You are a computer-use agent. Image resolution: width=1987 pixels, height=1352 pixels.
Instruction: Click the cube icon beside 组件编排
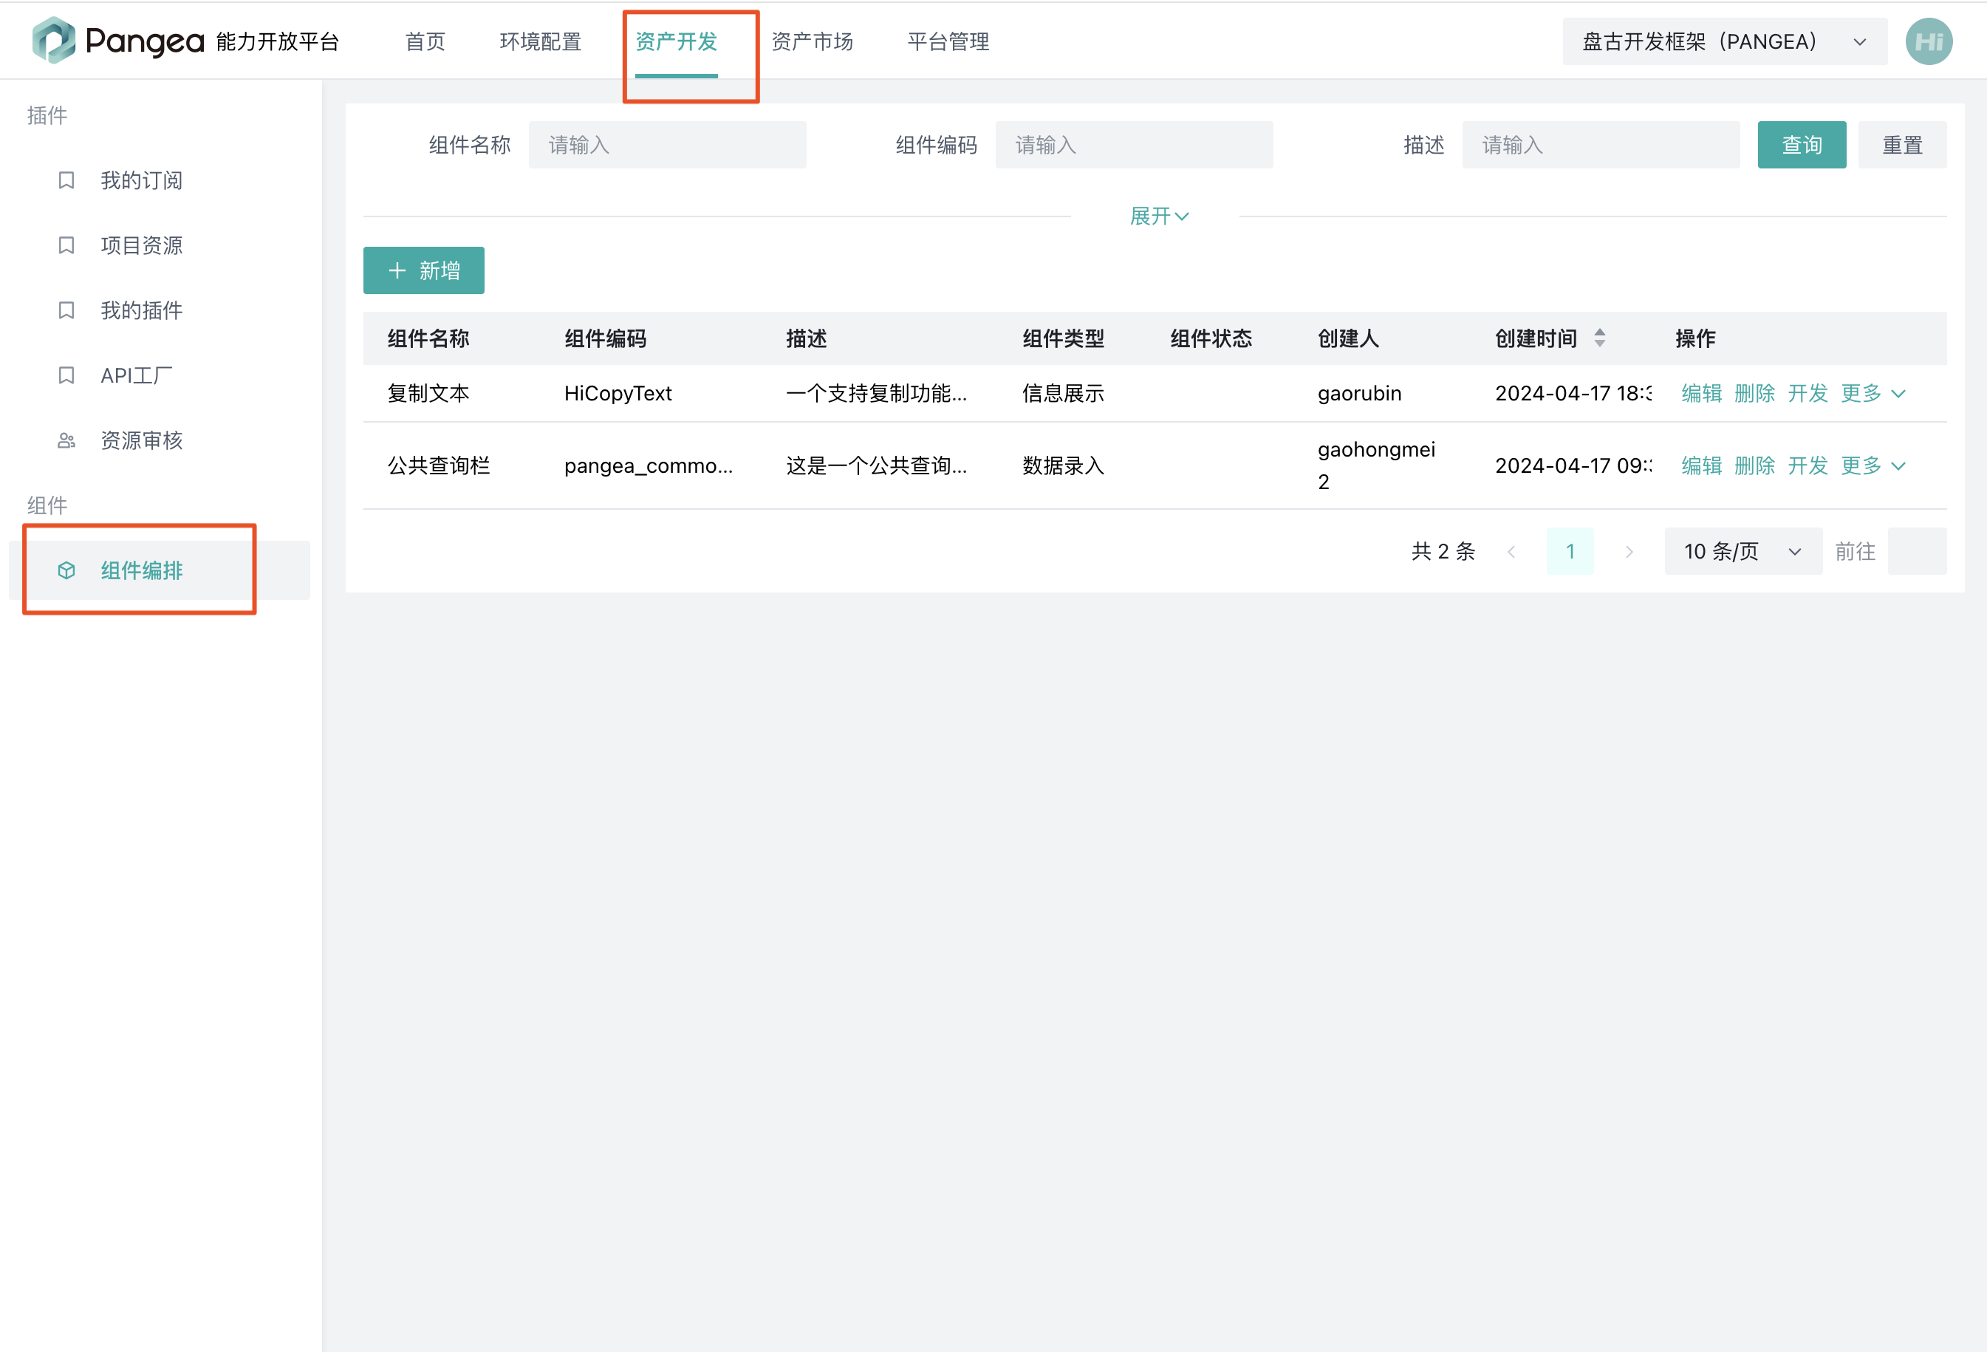(66, 570)
